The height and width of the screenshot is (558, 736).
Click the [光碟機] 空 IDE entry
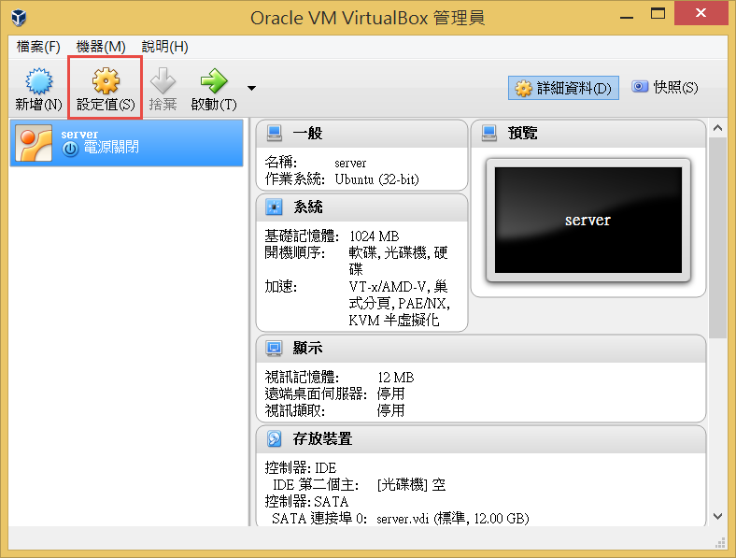coord(411,485)
